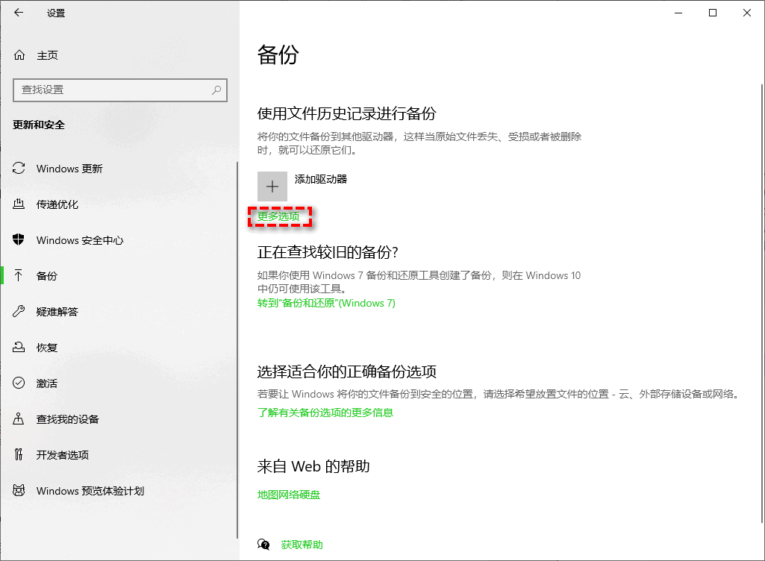Screen dimensions: 765x561
Task: Open 查找我的设备 page
Action: tap(68, 419)
